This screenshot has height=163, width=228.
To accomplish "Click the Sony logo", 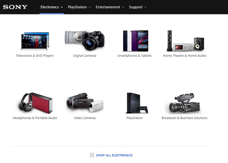I will coord(15,7).
